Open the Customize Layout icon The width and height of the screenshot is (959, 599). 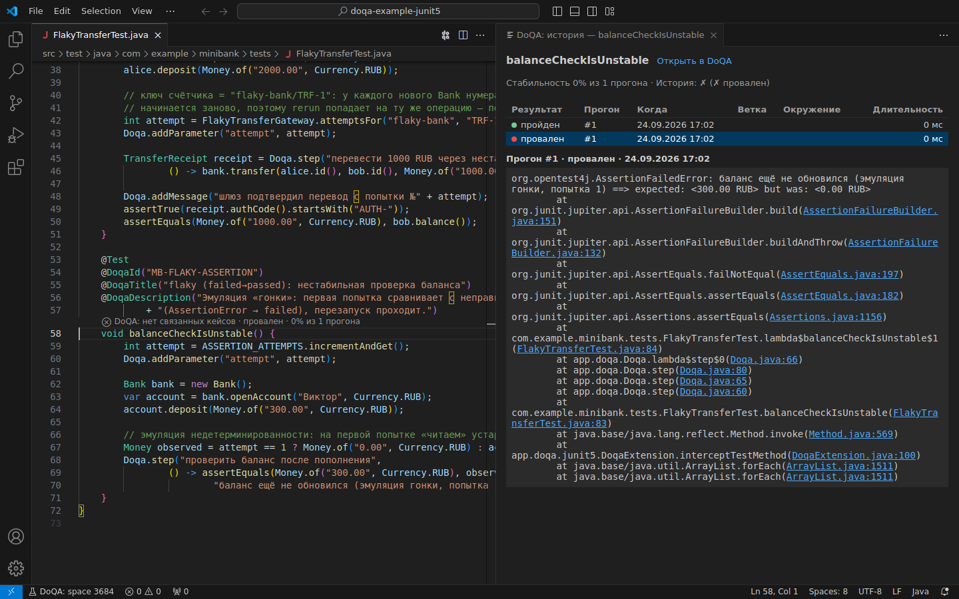(x=610, y=11)
